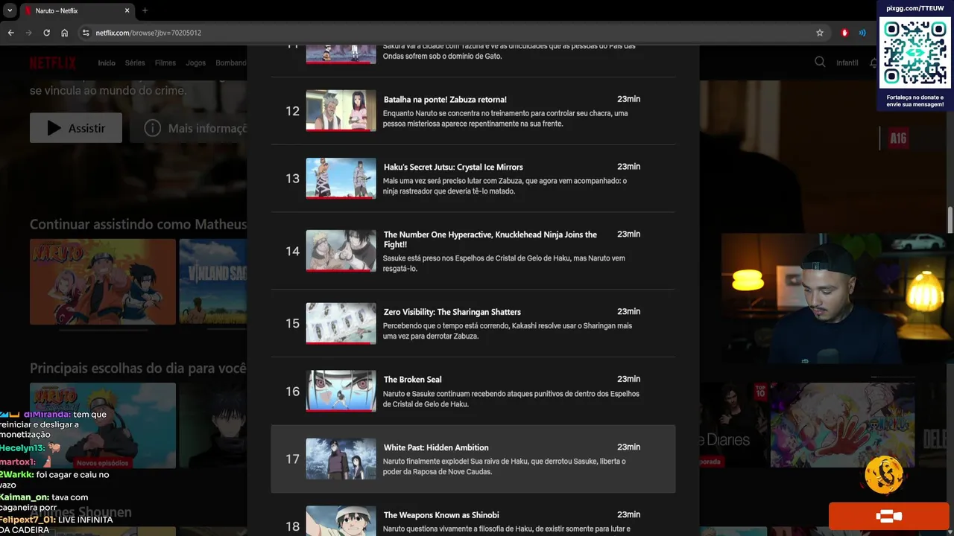954x536 pixels.
Task: Select title 'The Weapons Known as Shinobi'
Action: (x=441, y=515)
